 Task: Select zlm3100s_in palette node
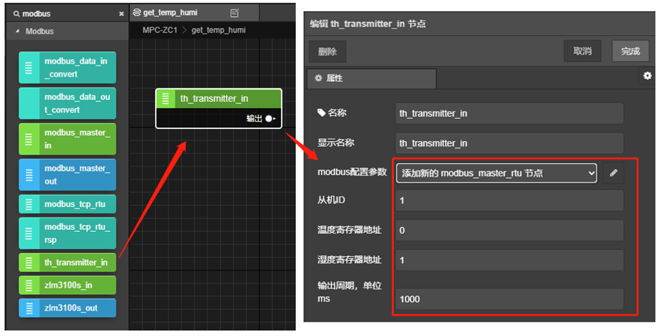pyautogui.click(x=67, y=286)
